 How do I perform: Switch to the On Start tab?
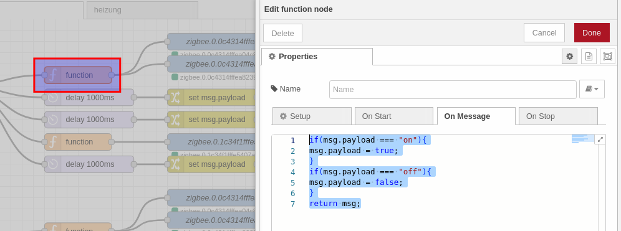pos(393,116)
